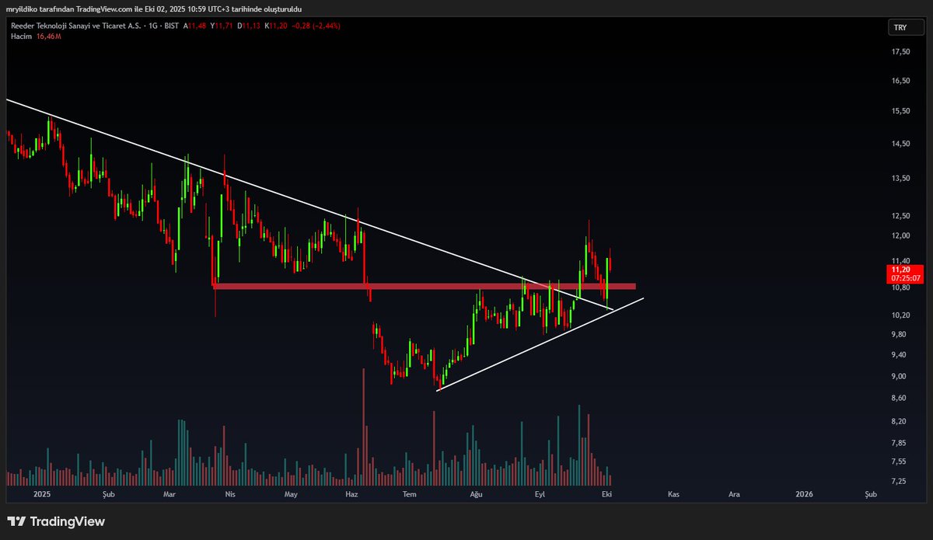Screen dimensions: 933x540
Task: Click the Ağu time axis label
Action: (x=477, y=493)
